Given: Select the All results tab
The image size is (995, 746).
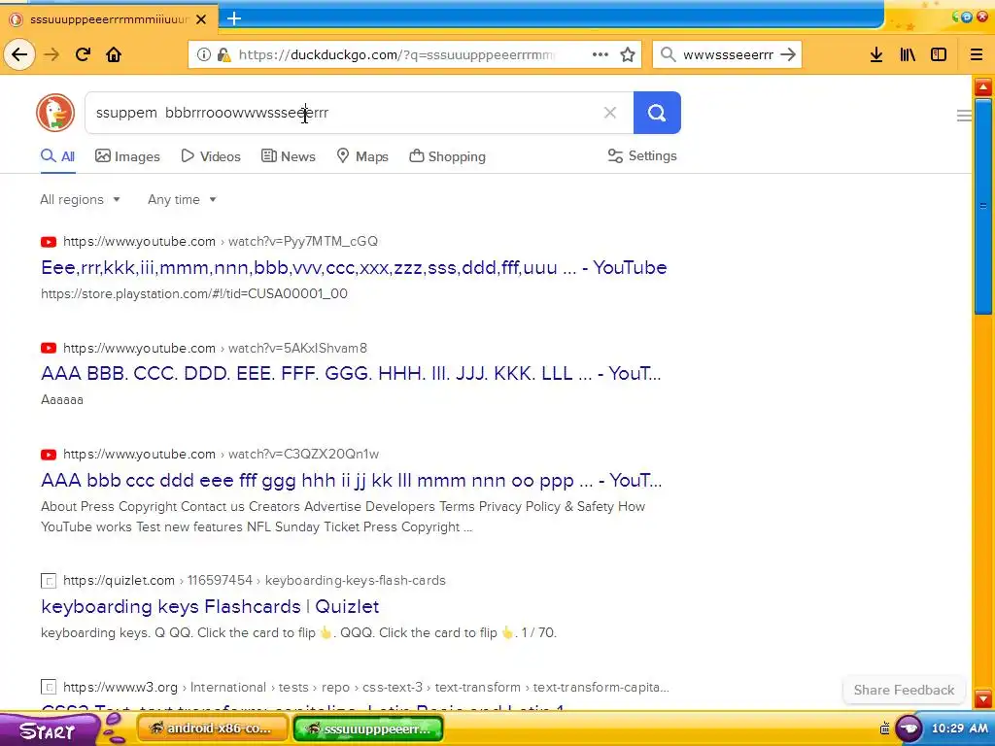Looking at the screenshot, I should pyautogui.click(x=57, y=156).
